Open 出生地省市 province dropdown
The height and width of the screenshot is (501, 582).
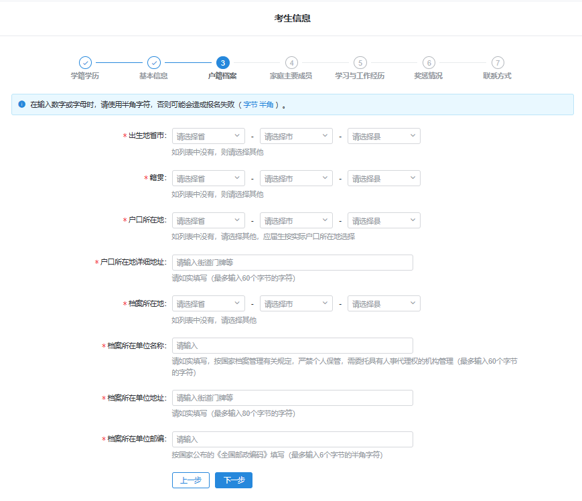point(208,136)
